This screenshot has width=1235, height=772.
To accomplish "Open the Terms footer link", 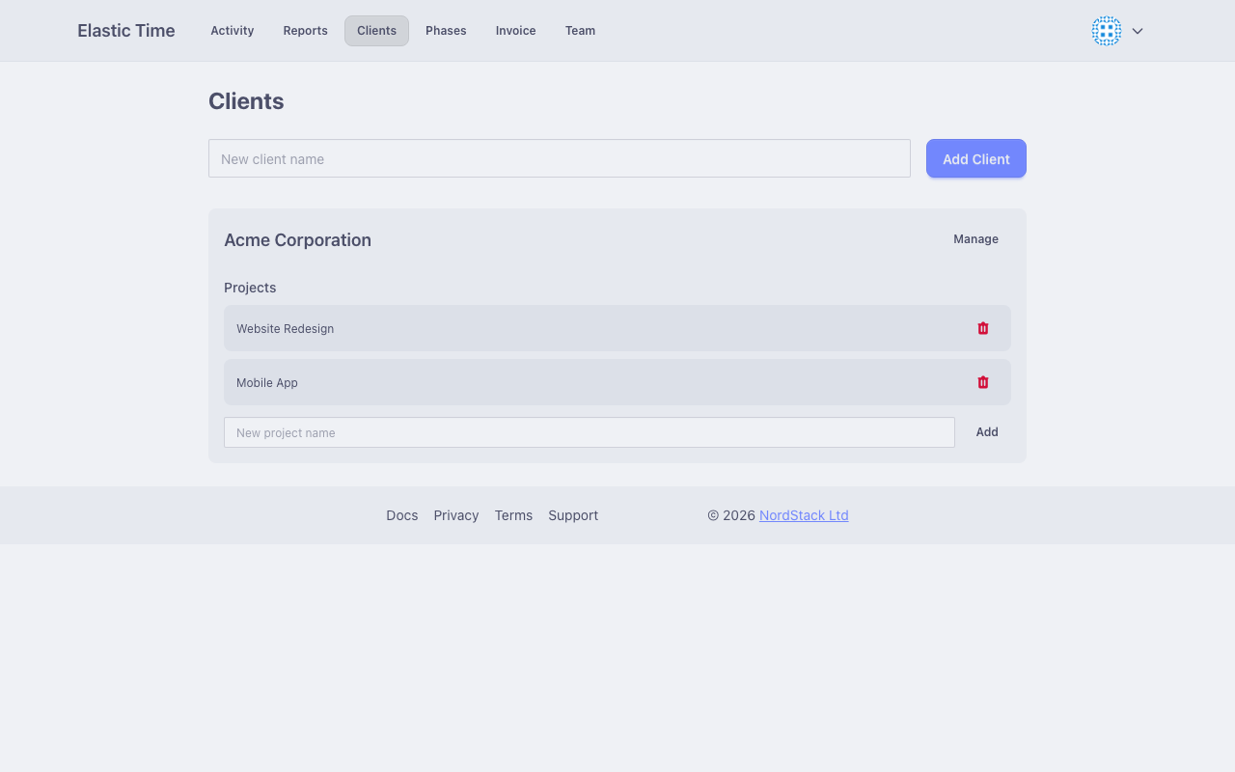I will tap(513, 515).
